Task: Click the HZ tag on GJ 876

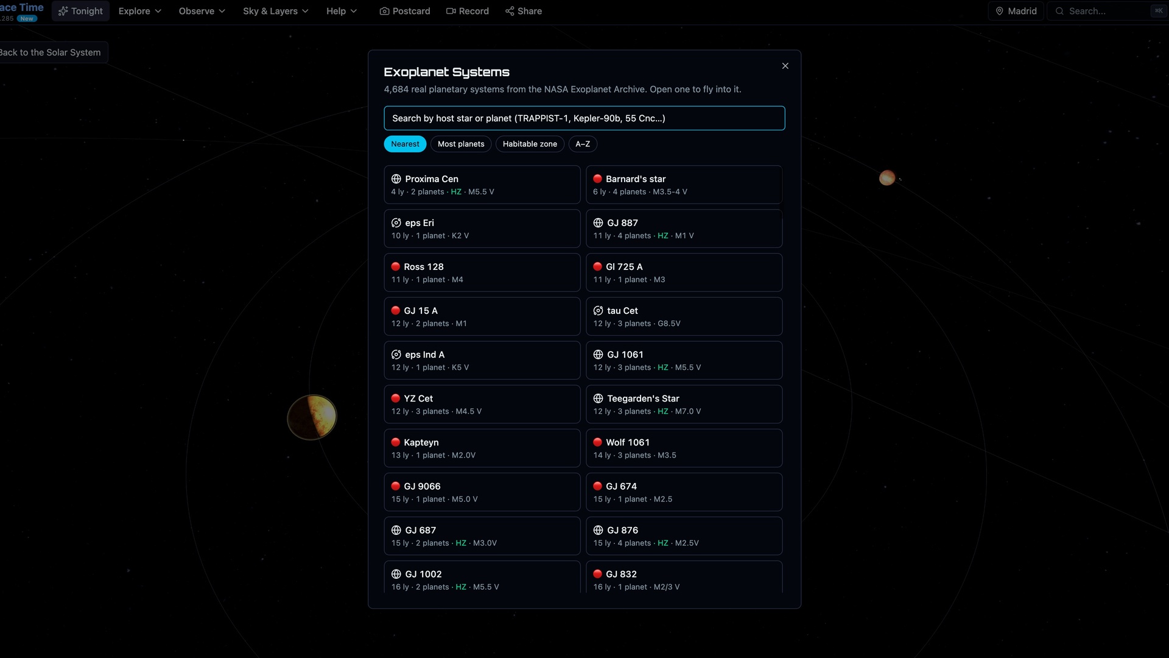Action: click(662, 543)
